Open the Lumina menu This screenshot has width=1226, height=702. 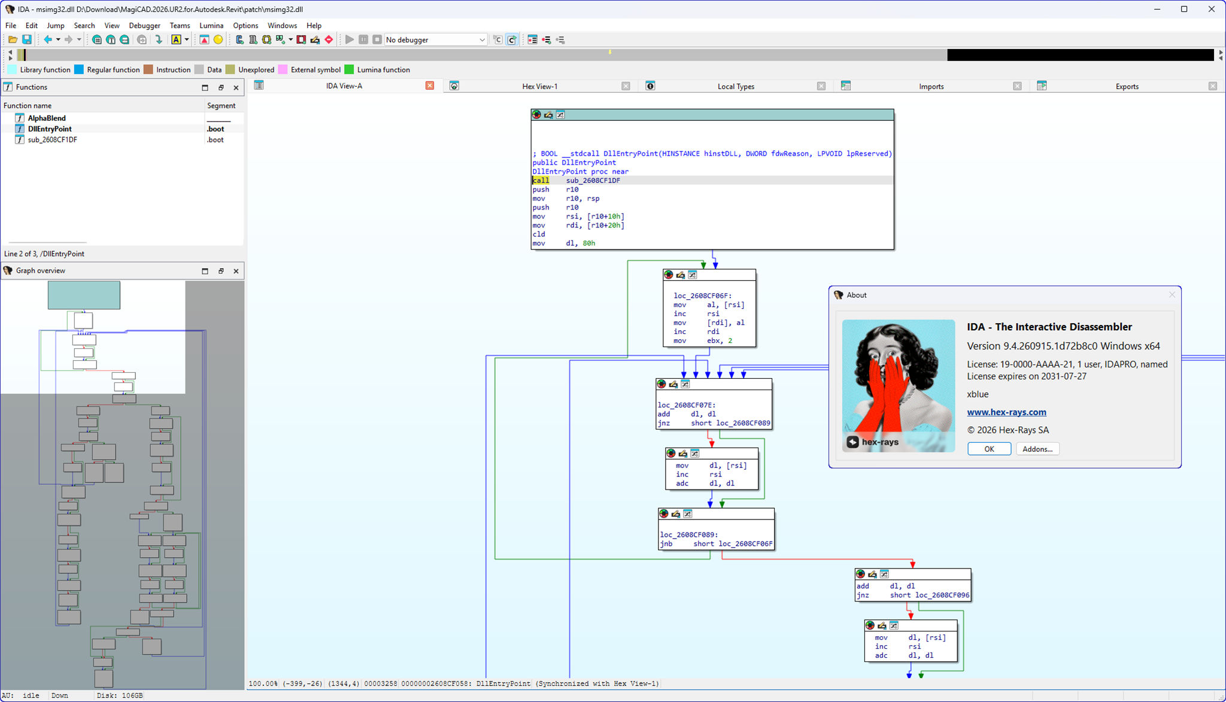pos(211,25)
